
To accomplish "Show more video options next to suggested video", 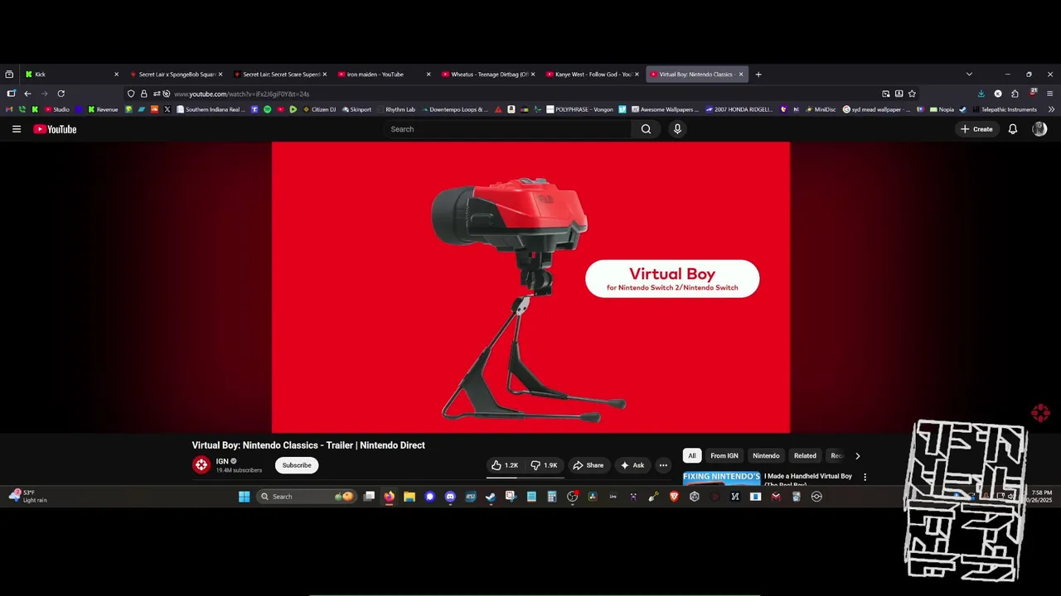I will tap(865, 477).
